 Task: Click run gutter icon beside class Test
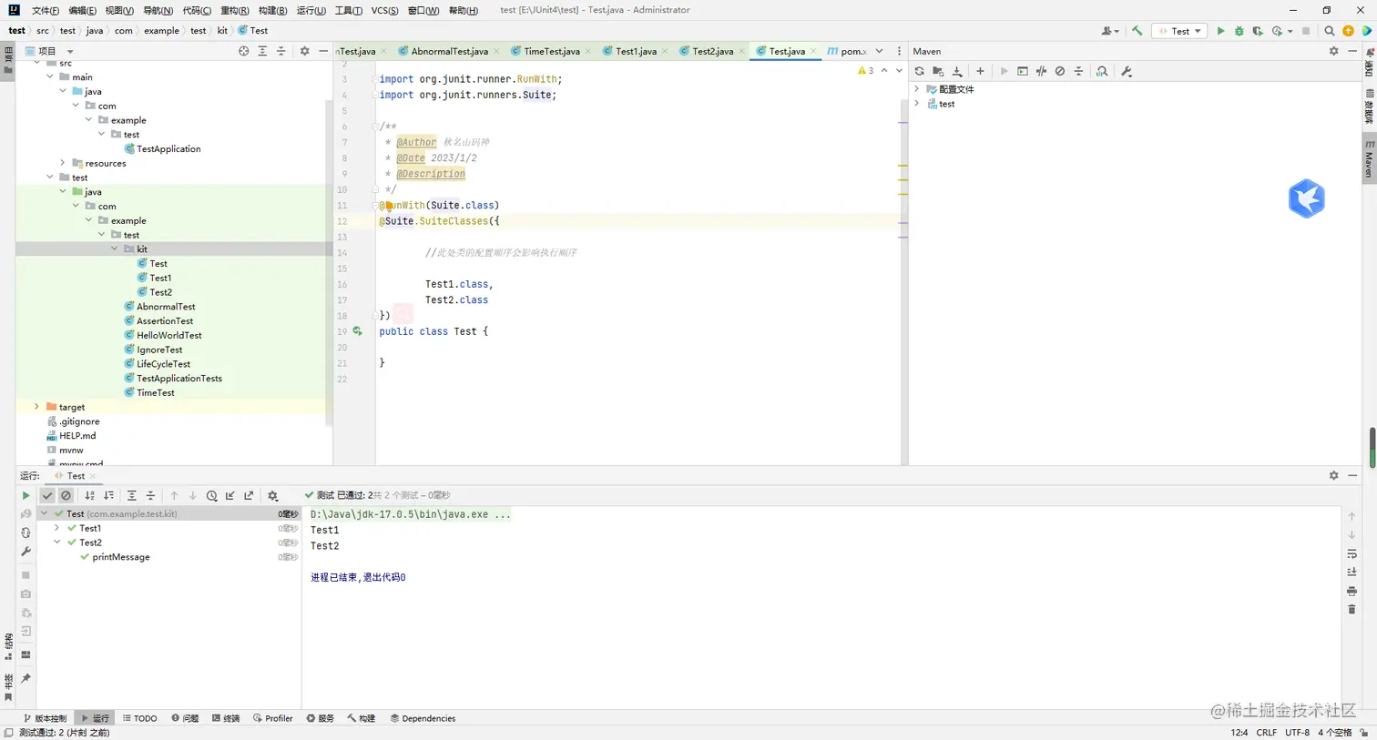pos(357,331)
